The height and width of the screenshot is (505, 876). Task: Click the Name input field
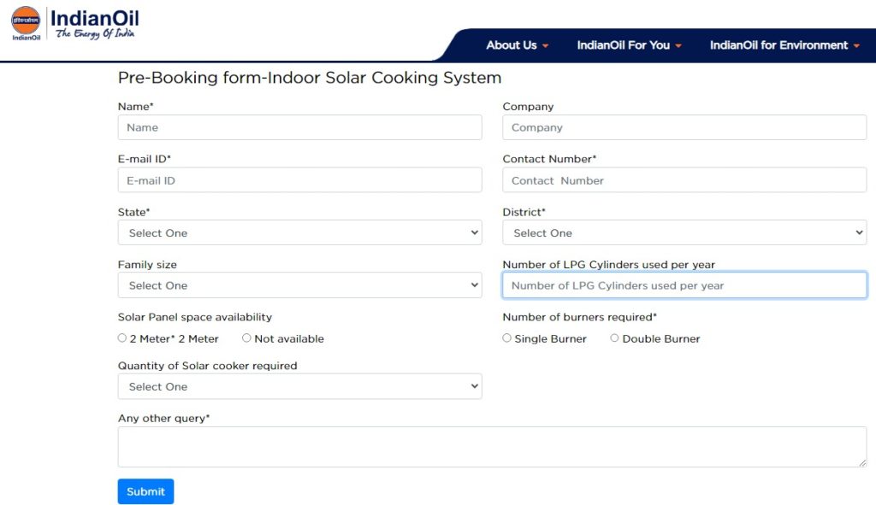(x=299, y=127)
